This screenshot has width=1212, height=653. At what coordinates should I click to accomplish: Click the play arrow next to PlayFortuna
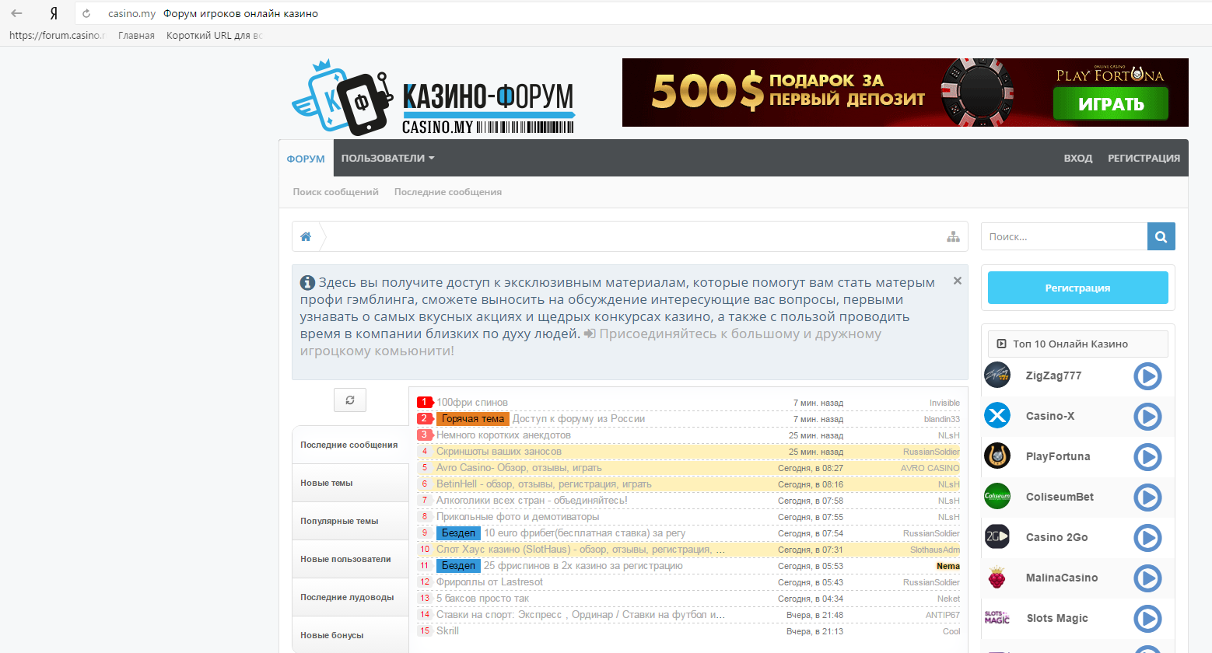[x=1147, y=457]
